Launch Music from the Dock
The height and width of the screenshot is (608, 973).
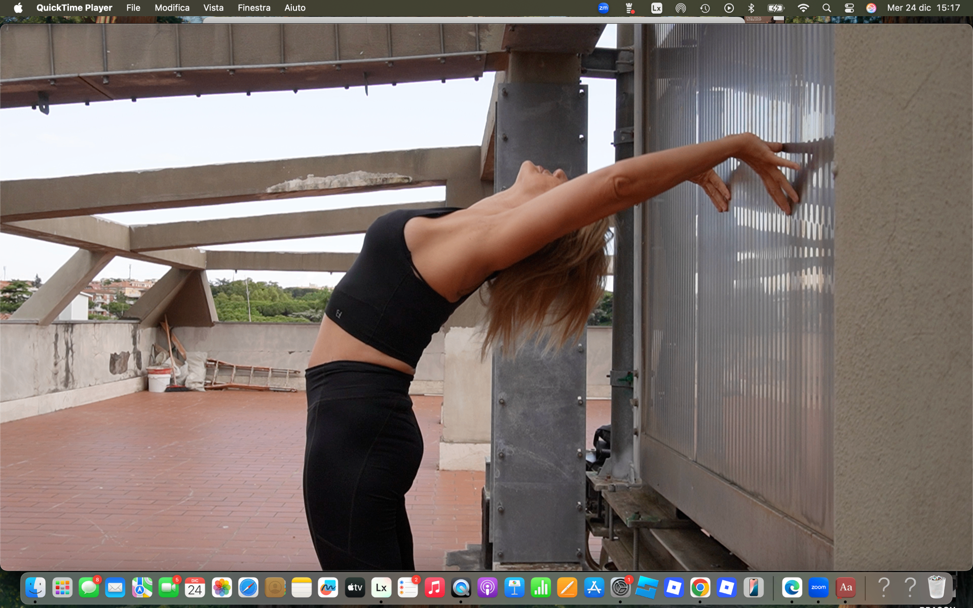(x=434, y=587)
